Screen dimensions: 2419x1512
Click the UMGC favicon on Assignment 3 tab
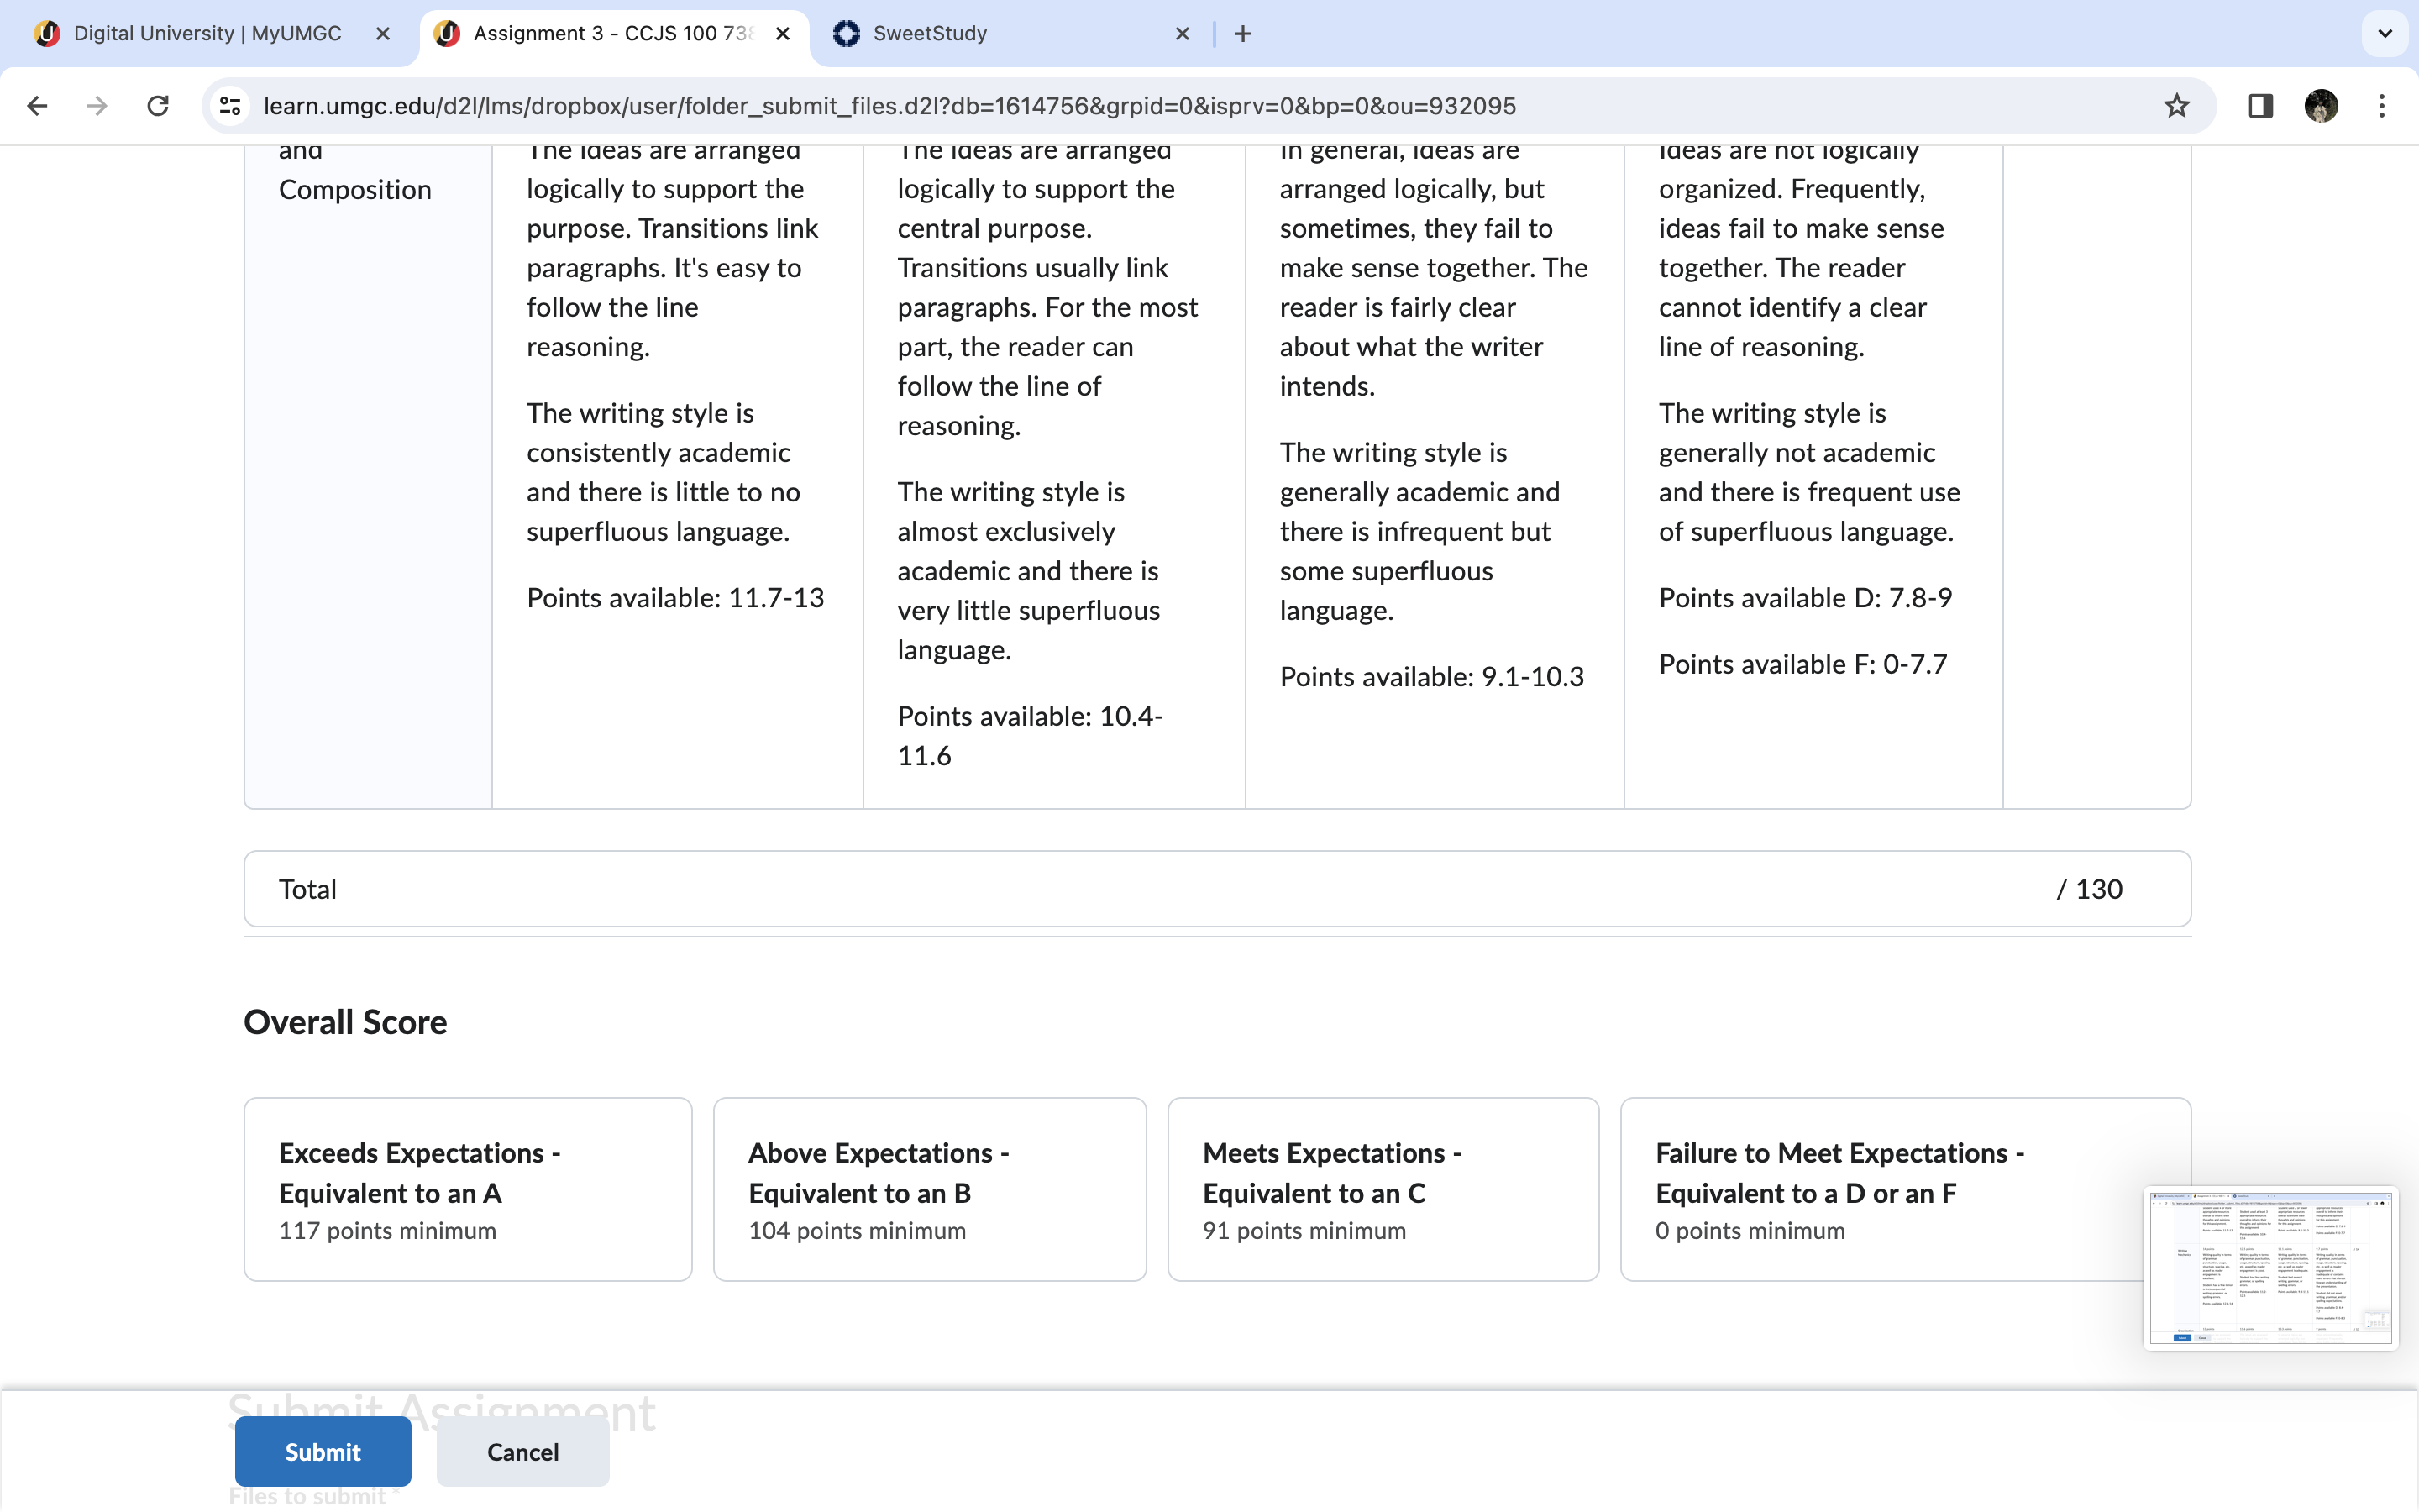[447, 34]
